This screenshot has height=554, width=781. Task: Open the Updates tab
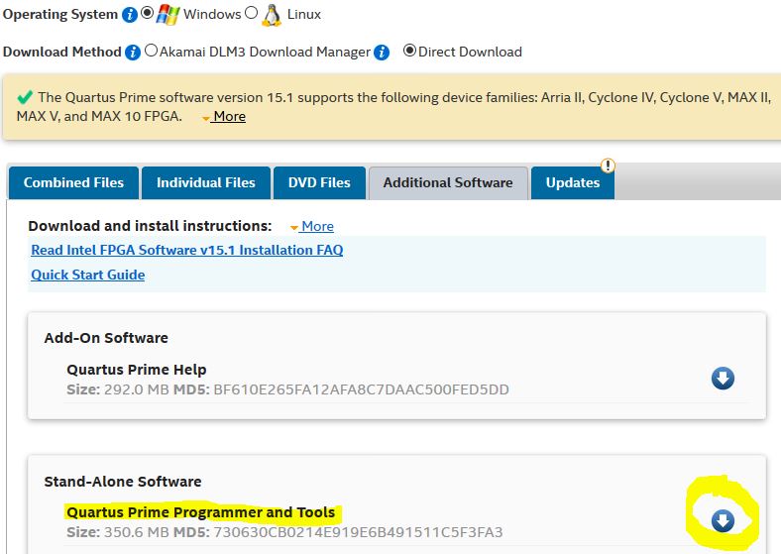pyautogui.click(x=573, y=182)
